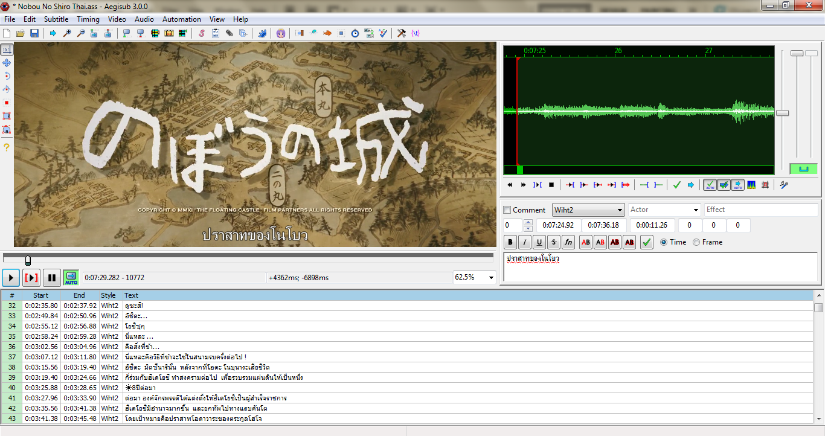Pause the video playback
This screenshot has width=825, height=436.
coord(52,278)
